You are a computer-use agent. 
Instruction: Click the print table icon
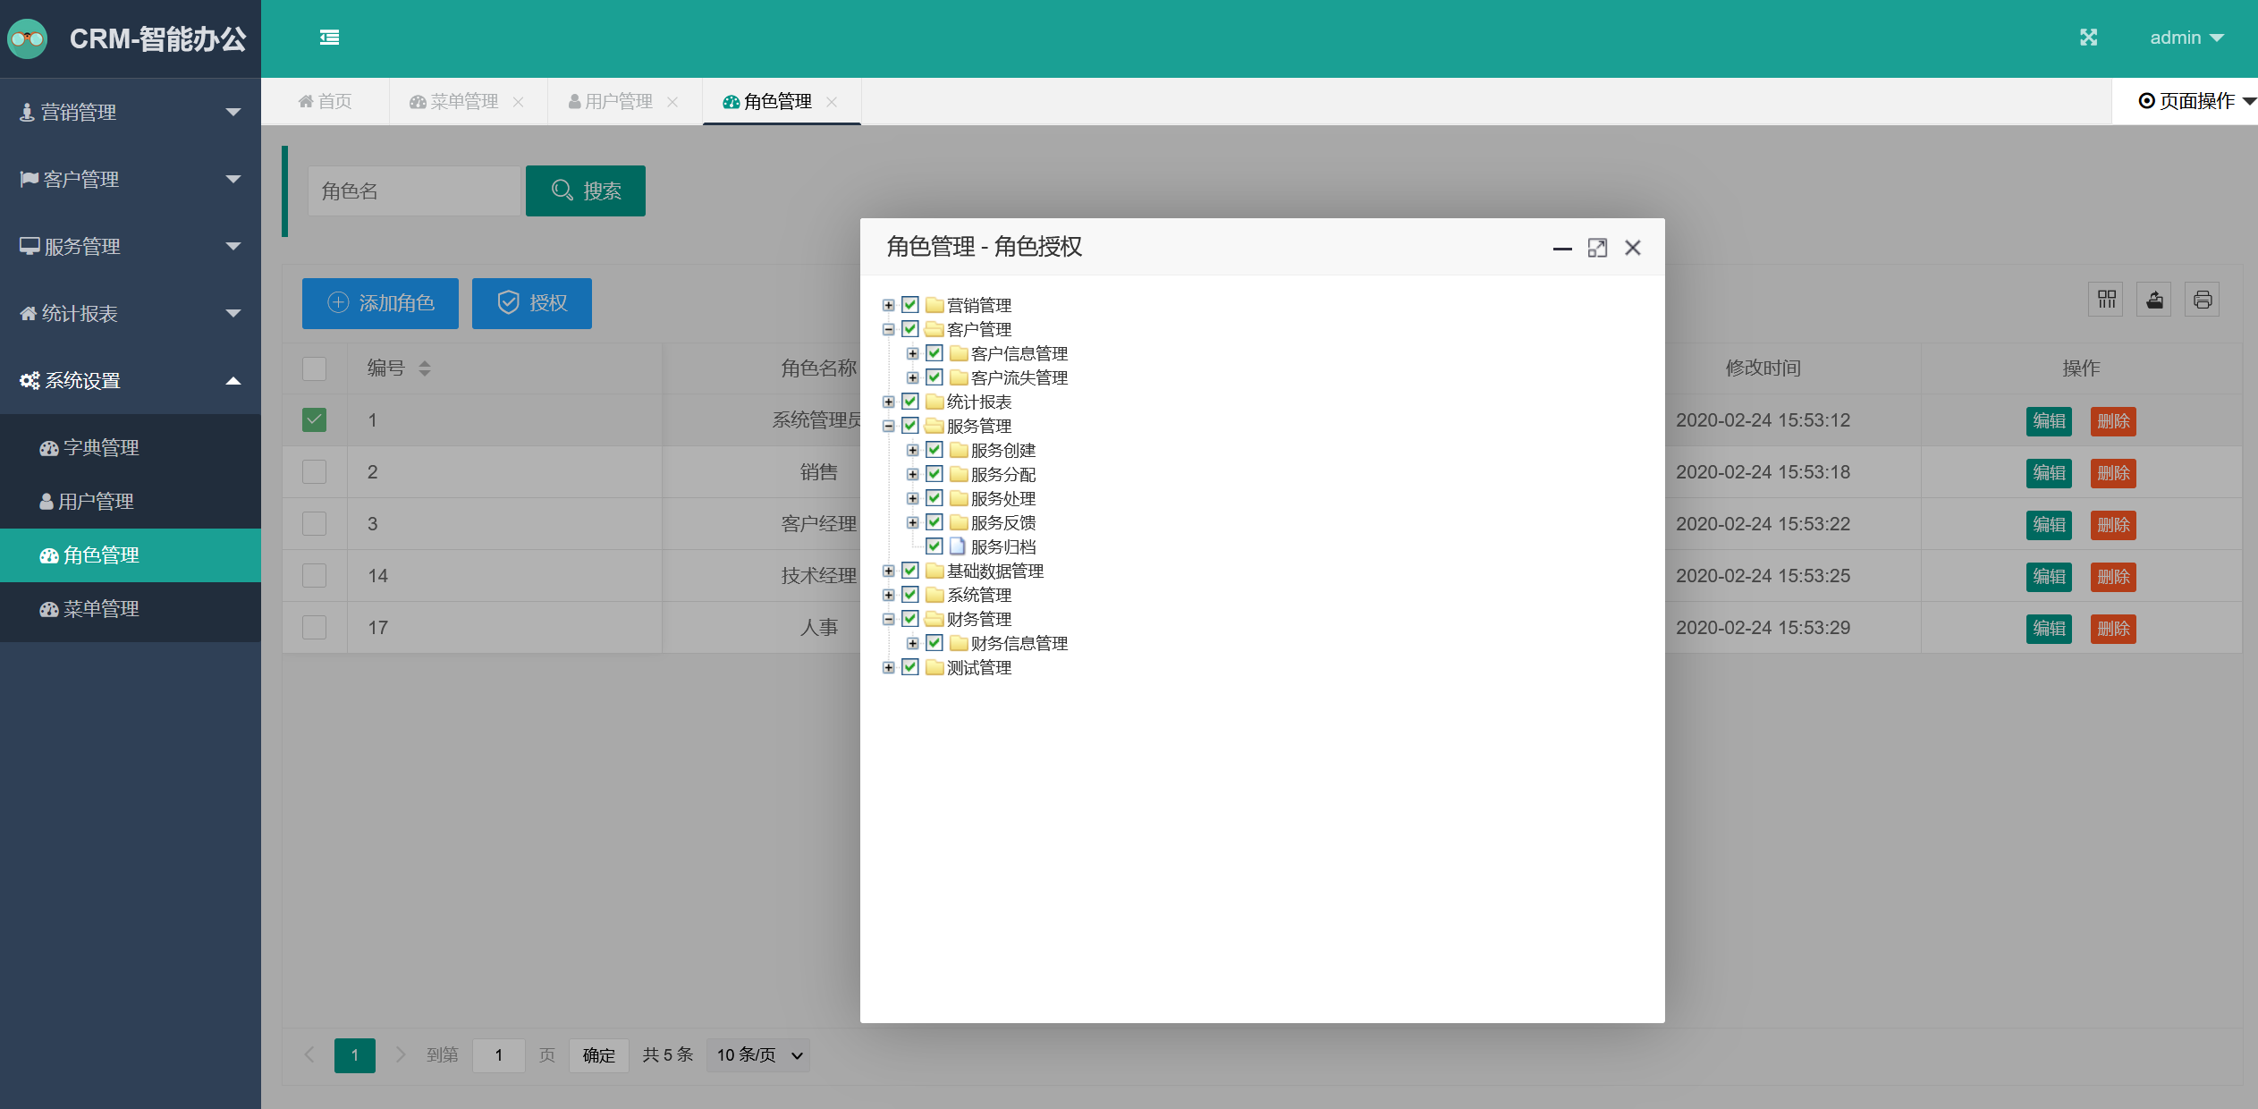[2202, 300]
